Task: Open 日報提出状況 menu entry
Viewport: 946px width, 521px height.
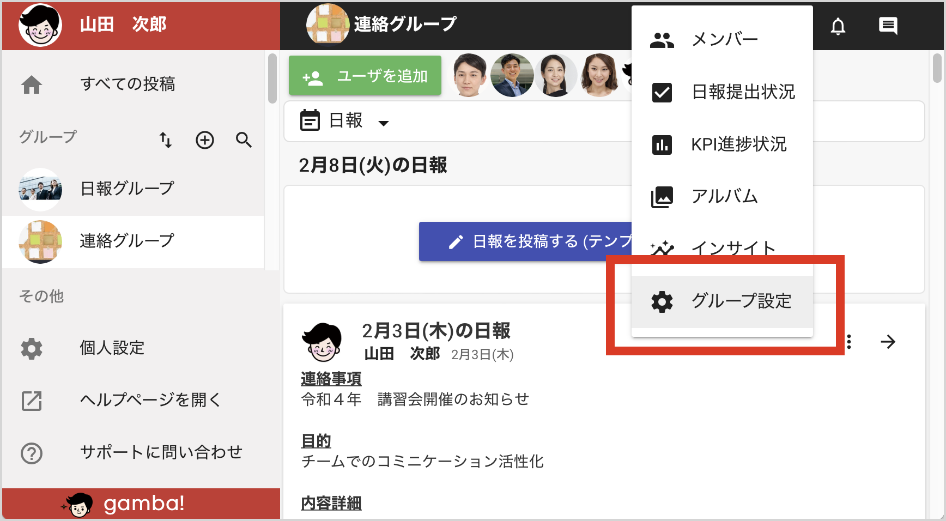Action: coord(721,92)
